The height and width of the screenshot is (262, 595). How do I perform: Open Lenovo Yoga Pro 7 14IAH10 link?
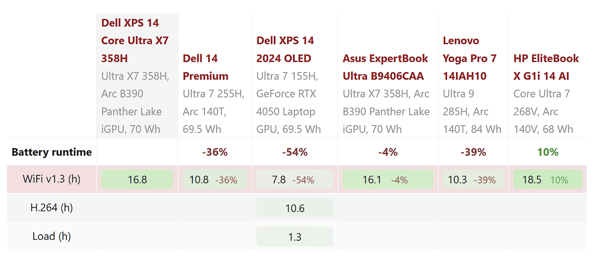click(x=469, y=58)
